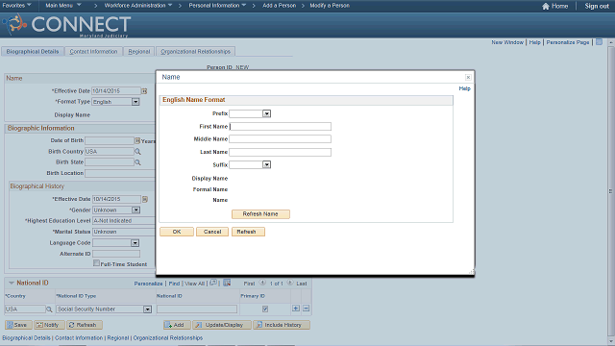Download National ID grid to spreadsheet icon

pos(227,283)
